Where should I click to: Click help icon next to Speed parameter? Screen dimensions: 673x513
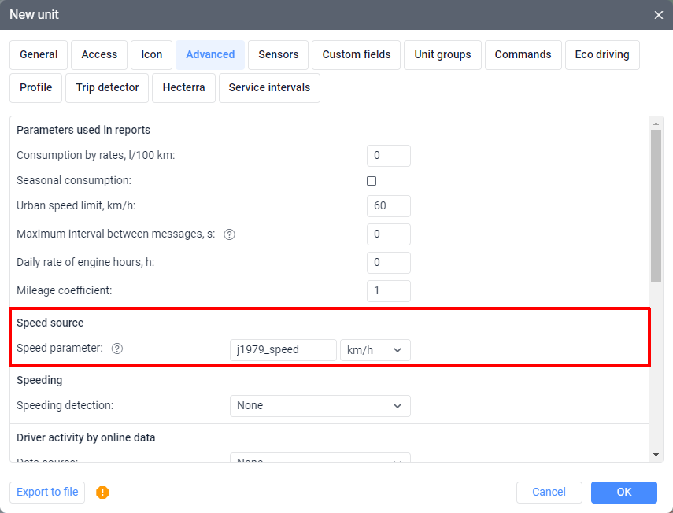(117, 349)
